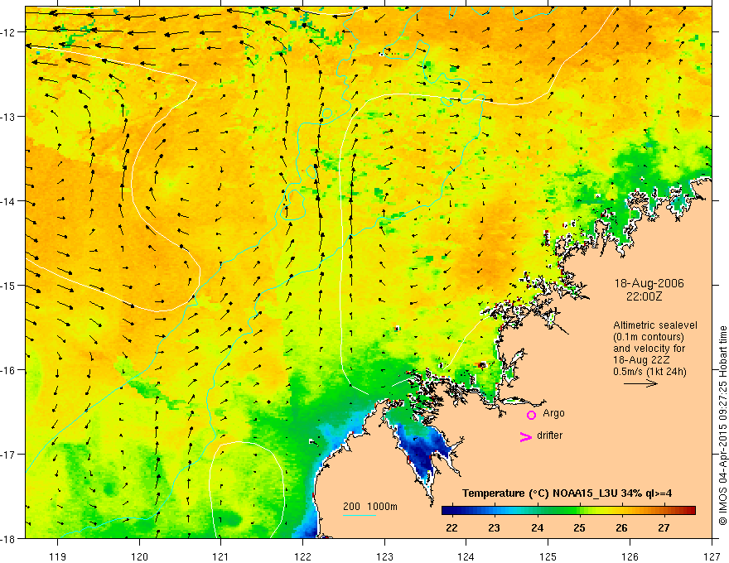Click the magenta Argo circle legend marker

(531, 415)
